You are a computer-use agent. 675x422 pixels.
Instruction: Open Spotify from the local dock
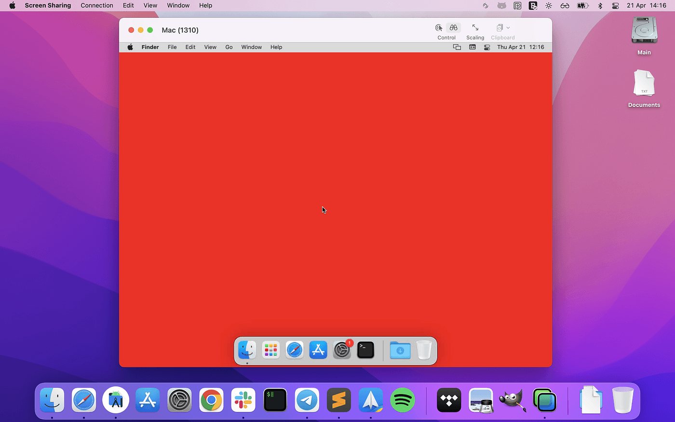pyautogui.click(x=403, y=400)
